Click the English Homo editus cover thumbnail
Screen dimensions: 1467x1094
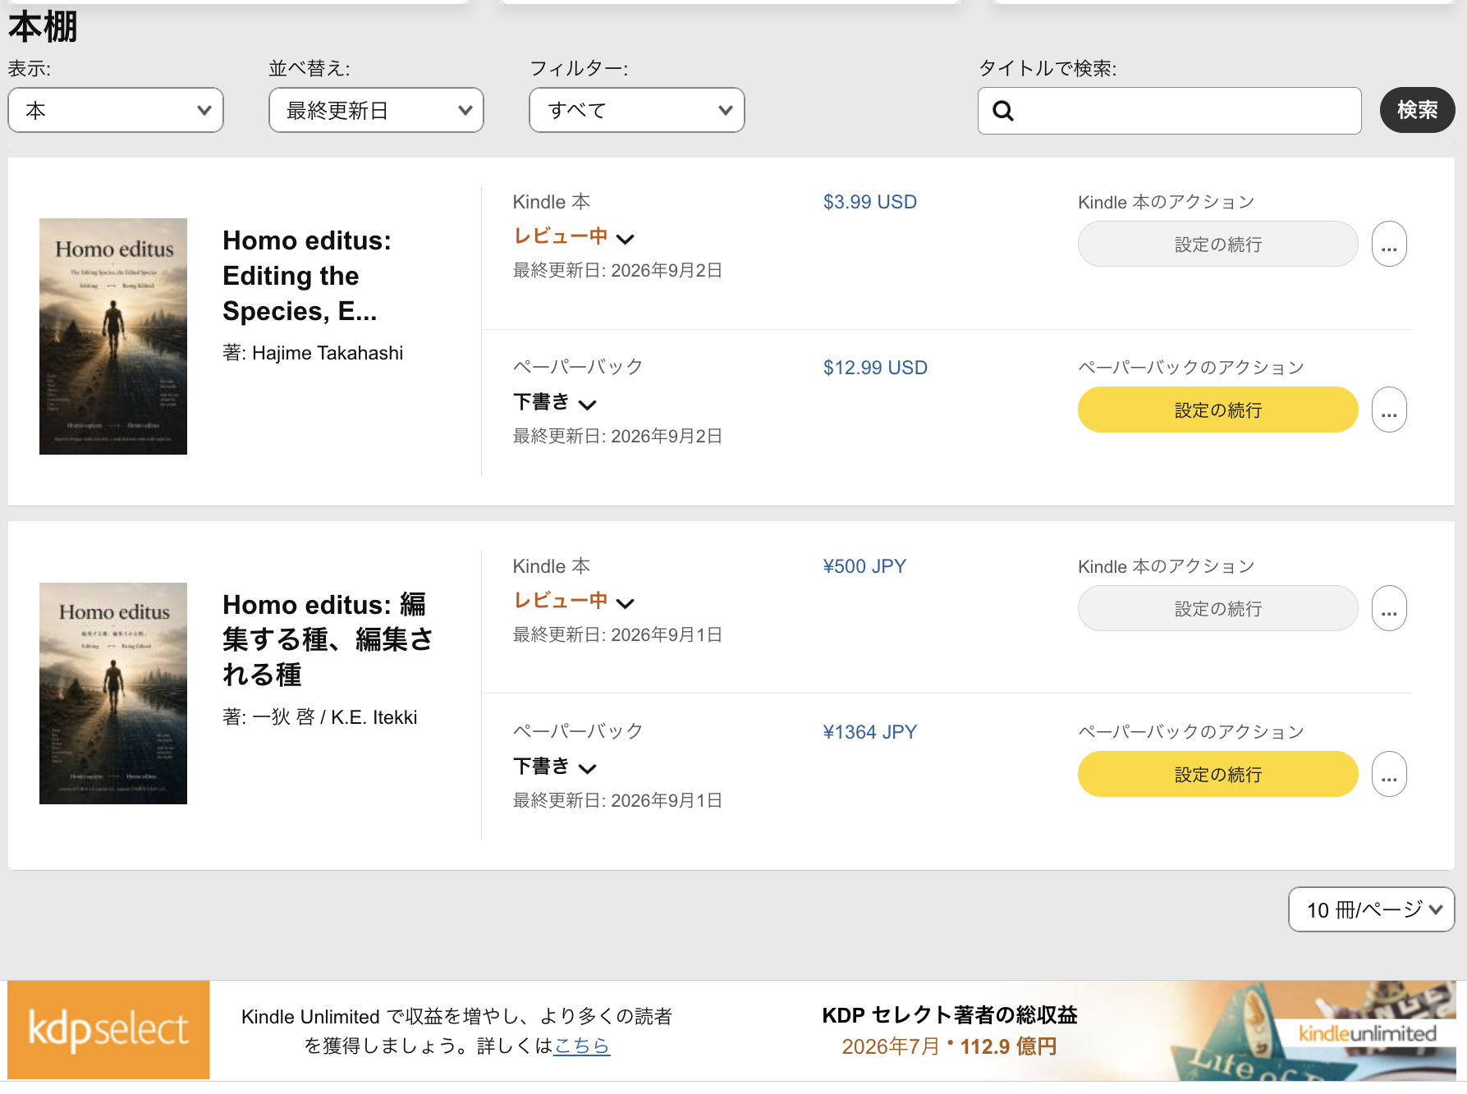(x=113, y=336)
